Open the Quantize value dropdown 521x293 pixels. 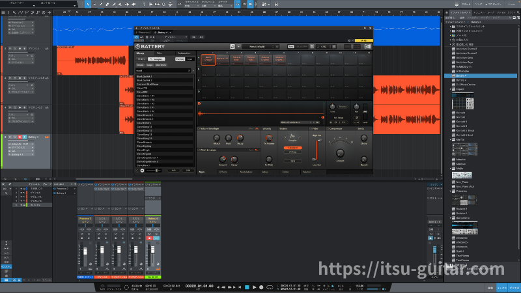pos(191,5)
